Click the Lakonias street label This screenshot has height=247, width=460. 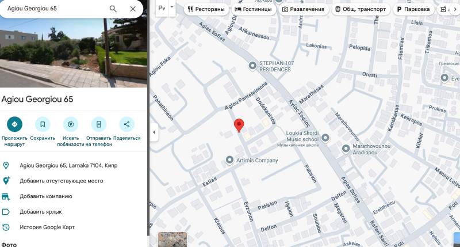(316, 45)
